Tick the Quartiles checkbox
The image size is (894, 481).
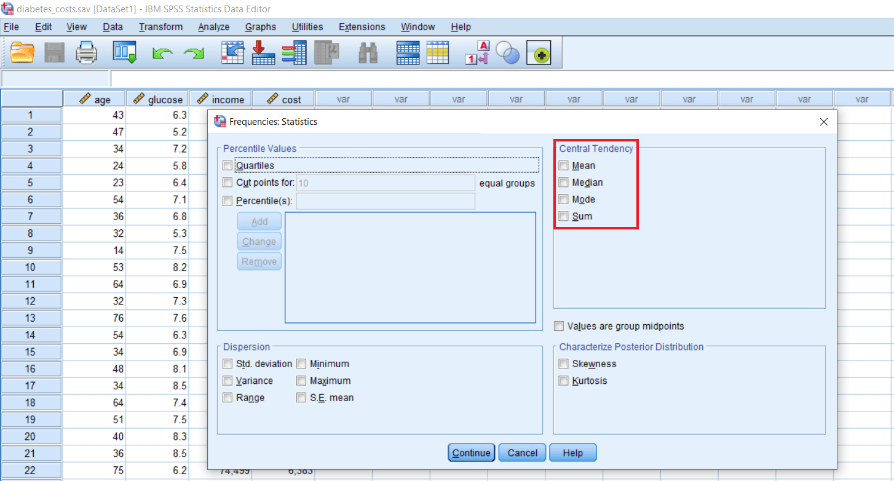(228, 165)
